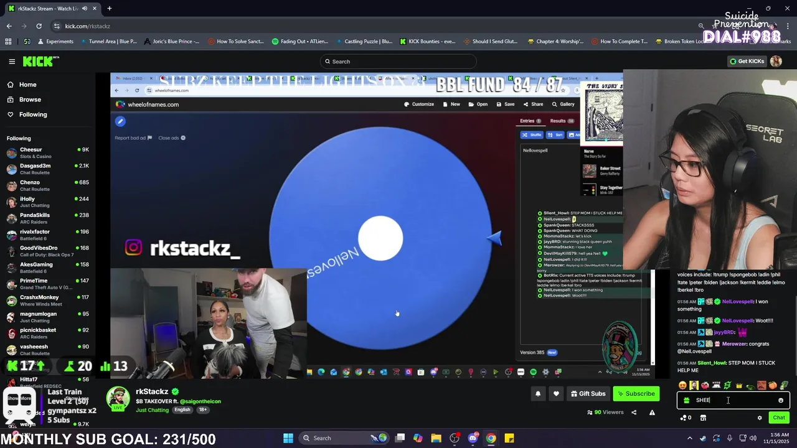Screen dimensions: 797x448
Task: Open Cheesur channel in Following list
Action: tap(48, 153)
